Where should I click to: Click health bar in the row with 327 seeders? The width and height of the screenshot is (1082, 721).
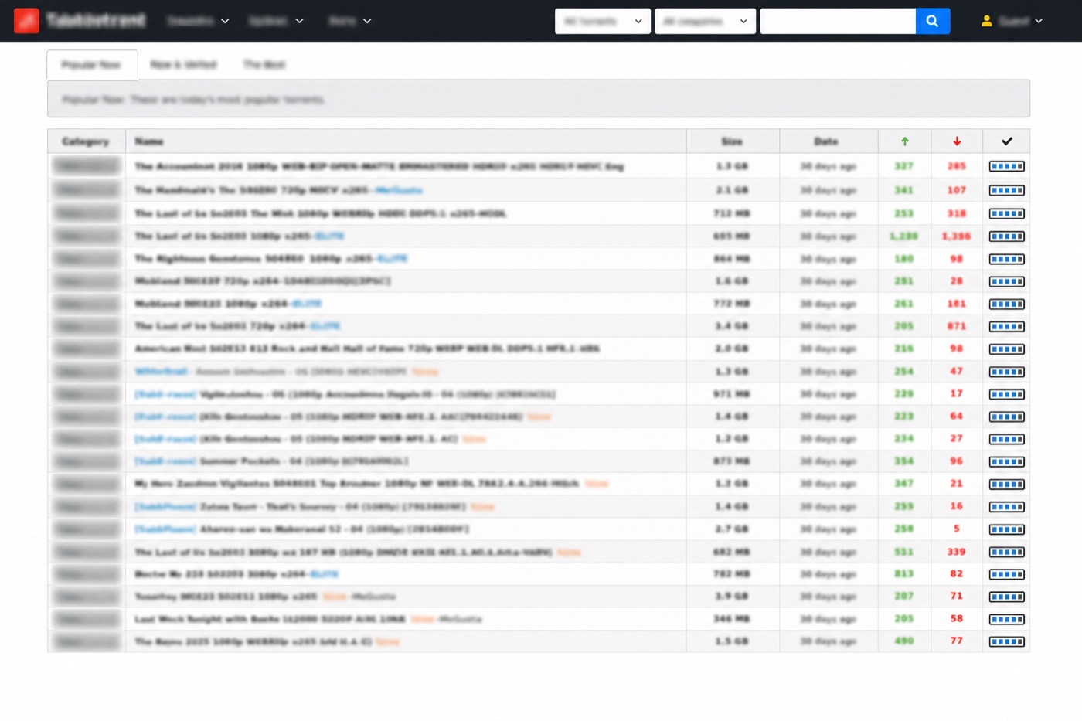[1006, 166]
